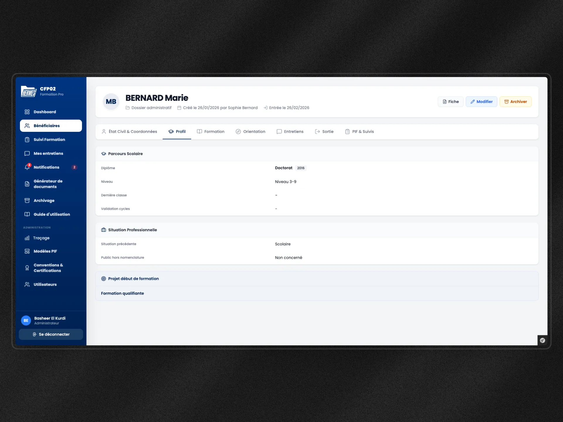Open the PIF & Suivis tab
Image resolution: width=563 pixels, height=422 pixels.
[x=359, y=132]
